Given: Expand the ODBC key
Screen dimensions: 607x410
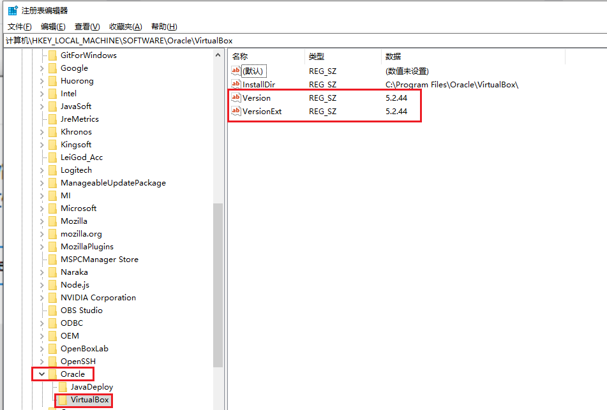Looking at the screenshot, I should click(42, 324).
